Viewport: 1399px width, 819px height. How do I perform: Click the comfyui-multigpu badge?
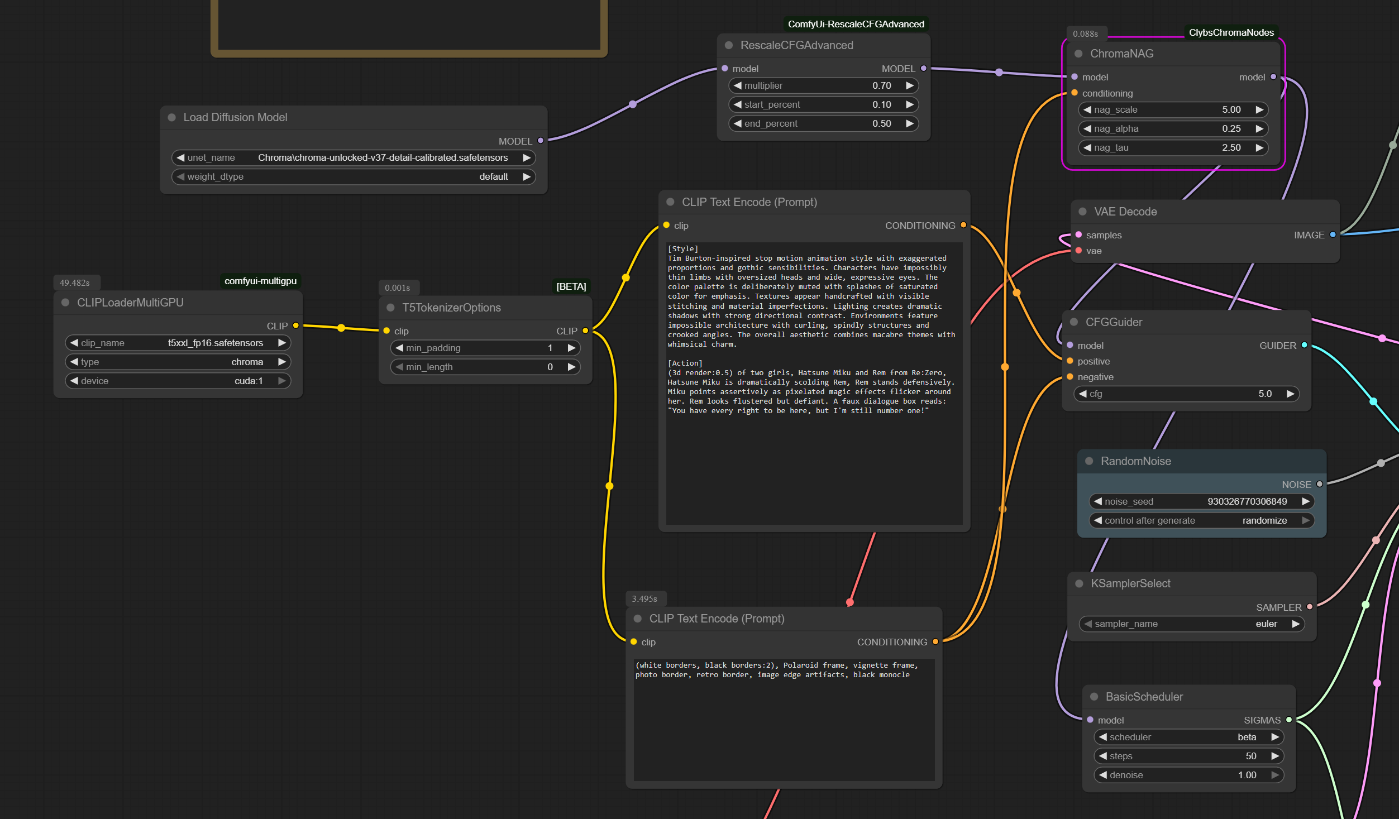tap(260, 281)
